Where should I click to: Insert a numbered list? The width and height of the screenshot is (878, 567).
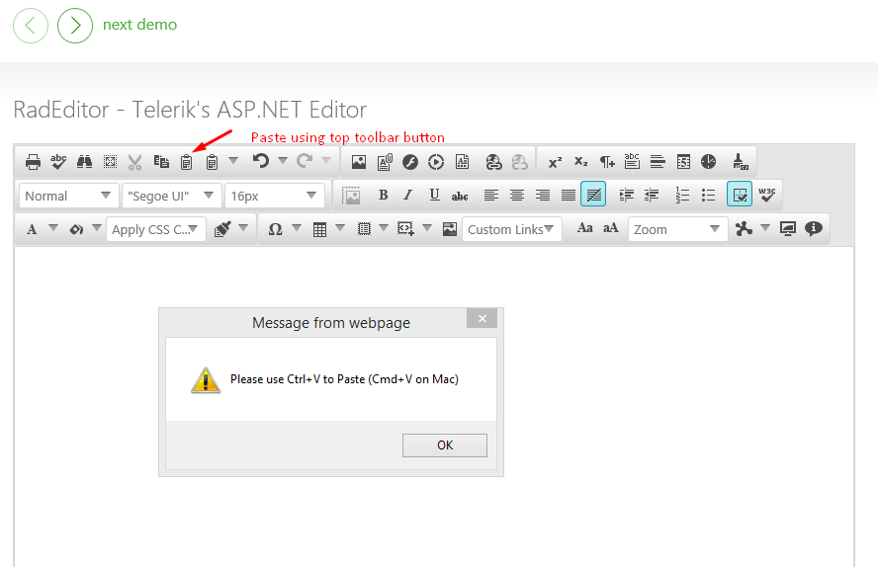(682, 196)
